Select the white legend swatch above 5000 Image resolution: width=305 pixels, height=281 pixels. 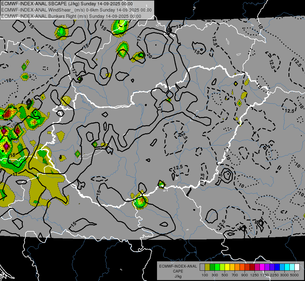click(x=297, y=267)
